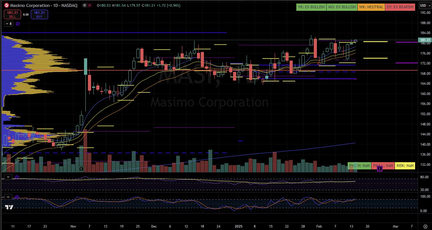Click the PMZ H: NaN label
The height and width of the screenshot is (230, 432).
pos(359,165)
